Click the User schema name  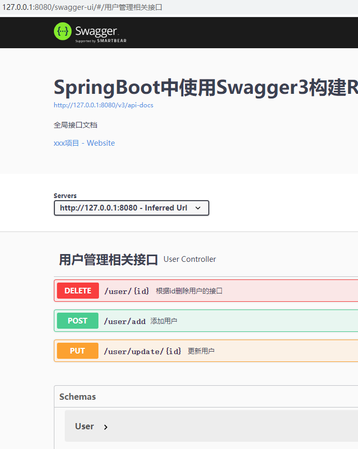pyautogui.click(x=84, y=426)
